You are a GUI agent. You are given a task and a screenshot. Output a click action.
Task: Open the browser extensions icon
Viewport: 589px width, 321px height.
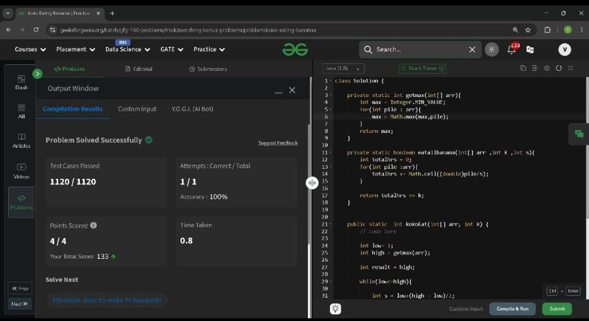coord(547,30)
